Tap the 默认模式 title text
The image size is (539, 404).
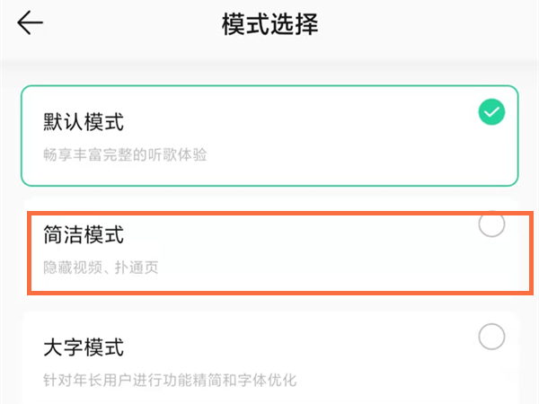84,121
